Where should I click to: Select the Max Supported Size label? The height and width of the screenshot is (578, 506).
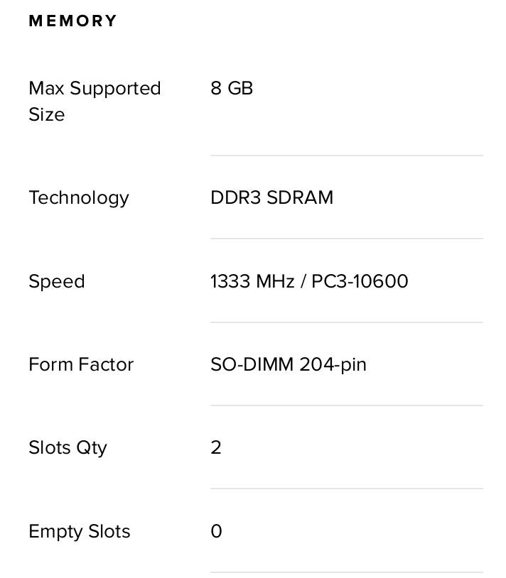click(x=95, y=101)
